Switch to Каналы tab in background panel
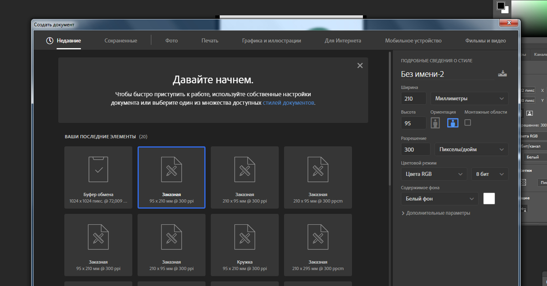This screenshot has height=286, width=547. coord(540,54)
